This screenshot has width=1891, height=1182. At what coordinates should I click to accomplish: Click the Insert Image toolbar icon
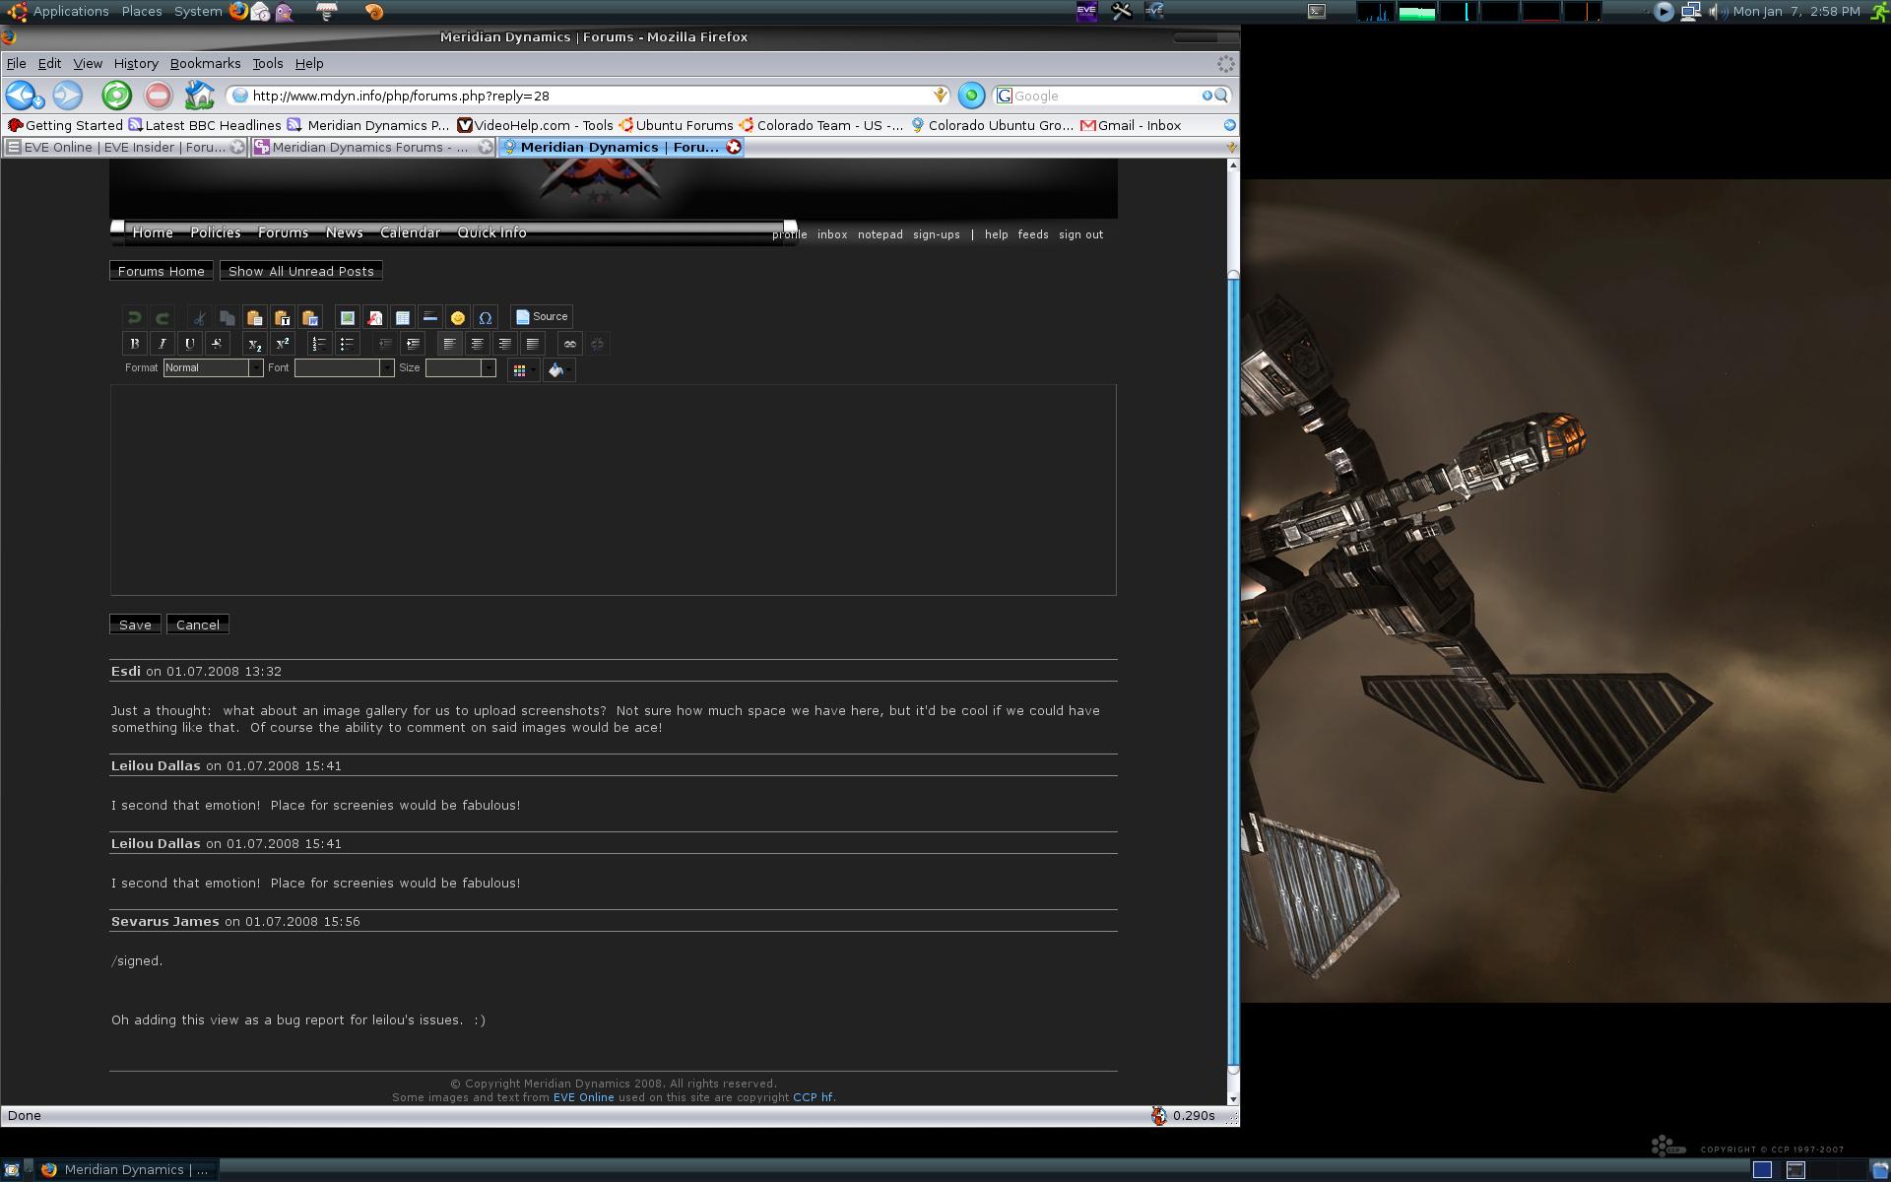coord(348,317)
